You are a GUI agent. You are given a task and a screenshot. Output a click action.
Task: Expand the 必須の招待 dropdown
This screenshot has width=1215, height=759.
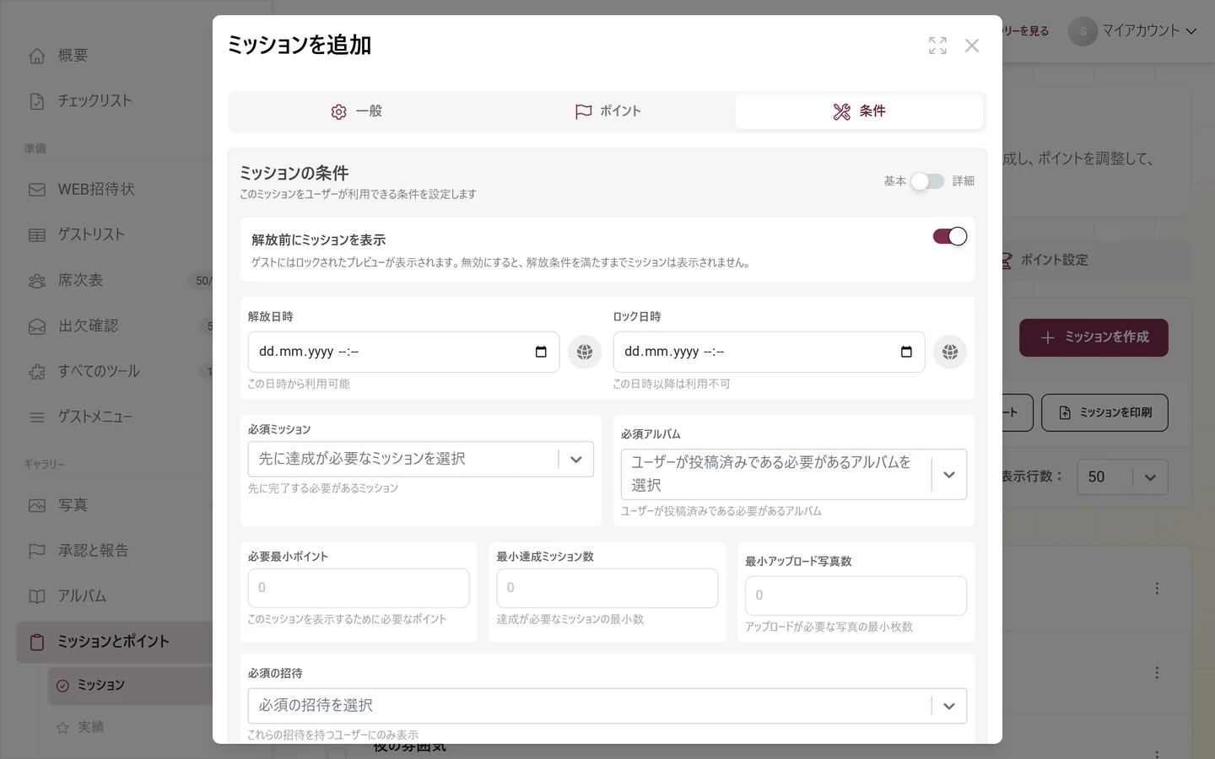click(x=949, y=706)
